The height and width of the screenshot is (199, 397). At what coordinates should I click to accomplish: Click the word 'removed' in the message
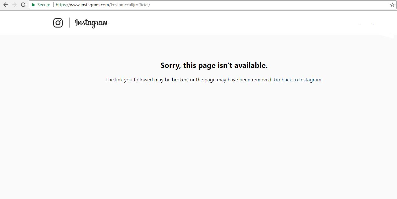pos(262,79)
